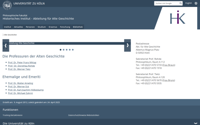
Task: Open Prof. Dr. Werner Tietz link
Action: tap(19, 69)
